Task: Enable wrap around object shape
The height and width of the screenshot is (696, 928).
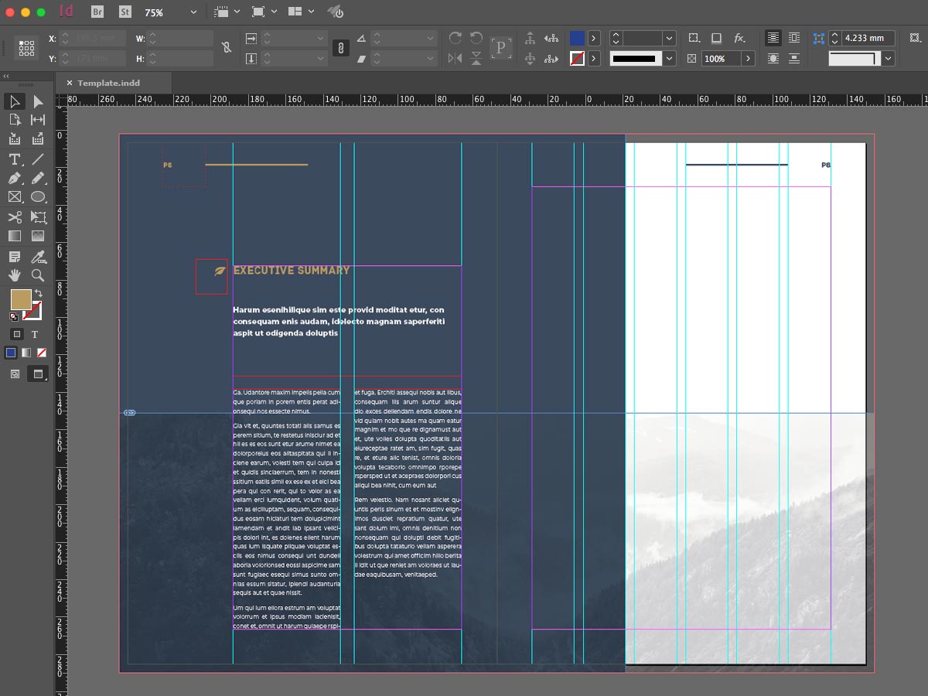Action: coord(773,58)
